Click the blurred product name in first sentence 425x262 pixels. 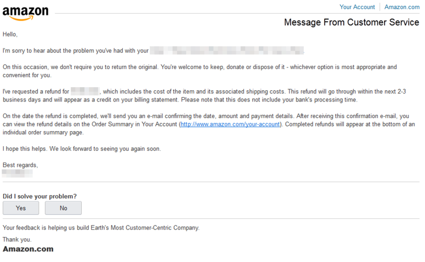click(x=227, y=50)
